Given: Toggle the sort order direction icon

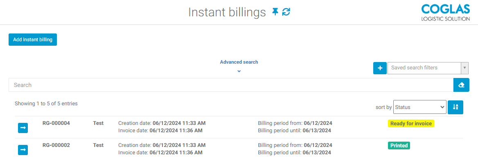Looking at the screenshot, I should [455, 107].
